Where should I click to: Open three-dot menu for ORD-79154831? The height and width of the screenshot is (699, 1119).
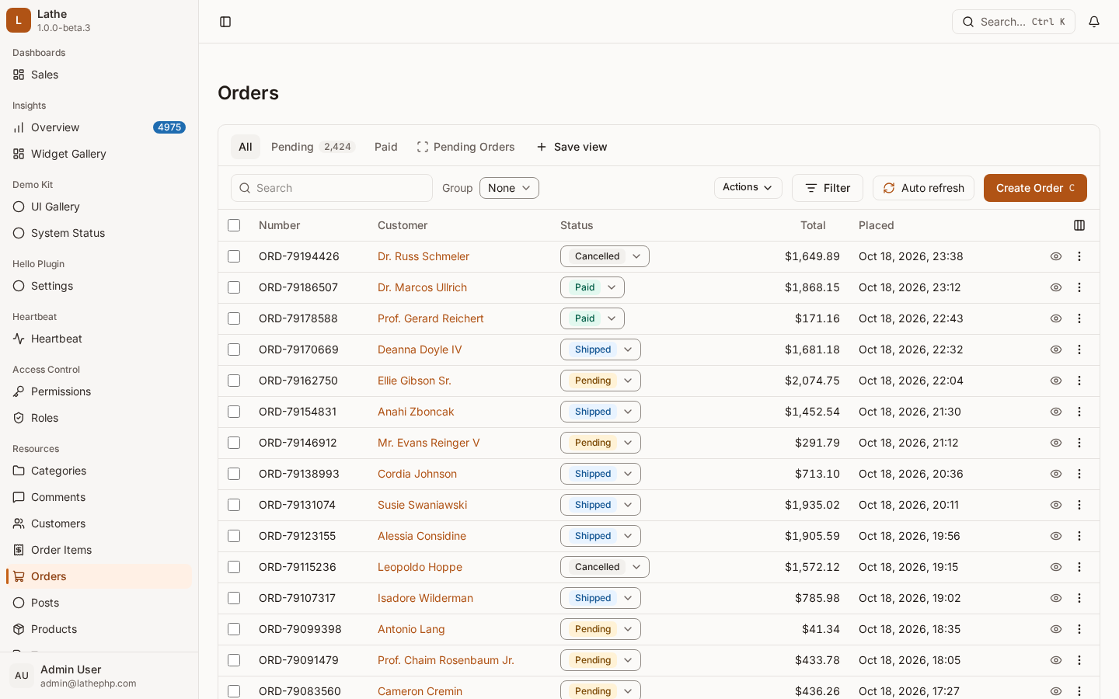(x=1079, y=412)
